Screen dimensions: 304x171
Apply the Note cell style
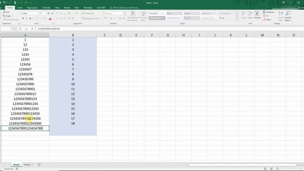227,18
